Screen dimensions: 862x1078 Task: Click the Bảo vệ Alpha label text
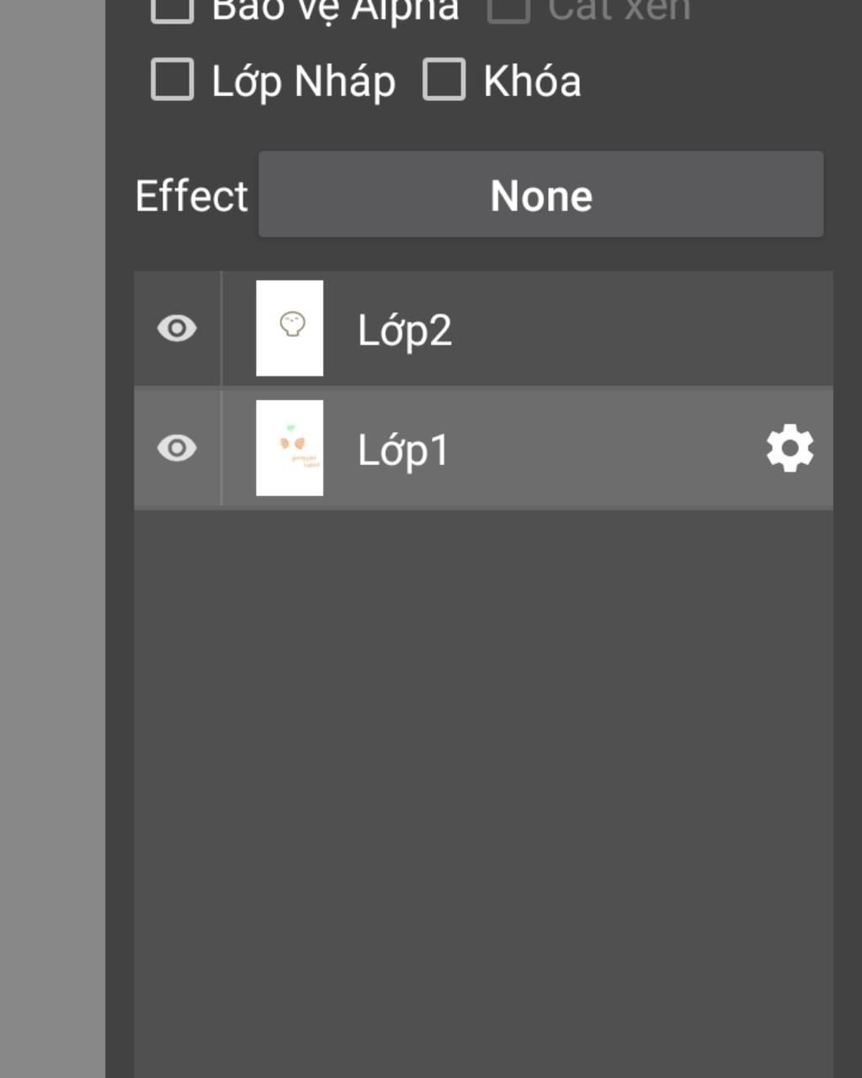(335, 10)
